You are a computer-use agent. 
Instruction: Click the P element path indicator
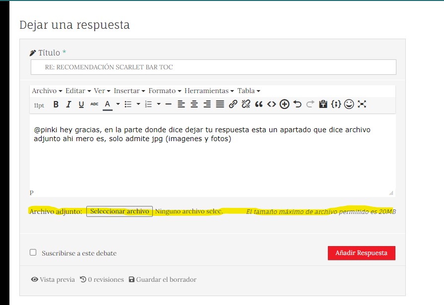pyautogui.click(x=32, y=193)
